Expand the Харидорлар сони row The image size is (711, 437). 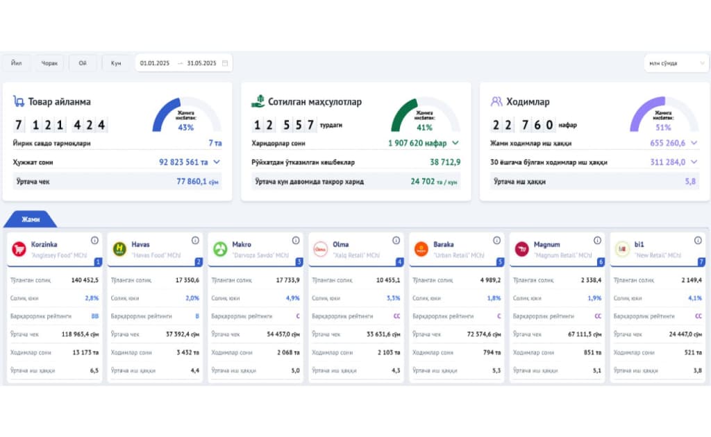tap(455, 143)
